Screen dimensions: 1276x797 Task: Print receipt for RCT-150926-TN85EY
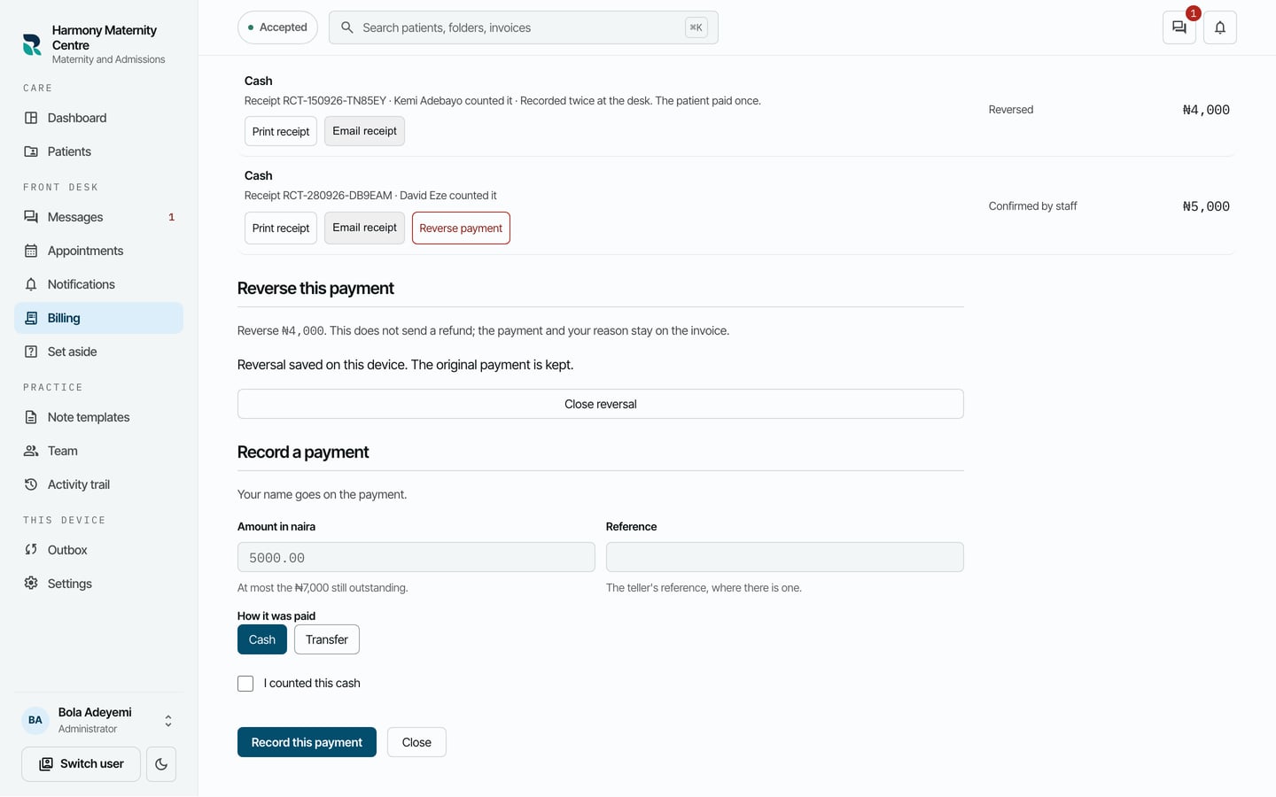281,131
